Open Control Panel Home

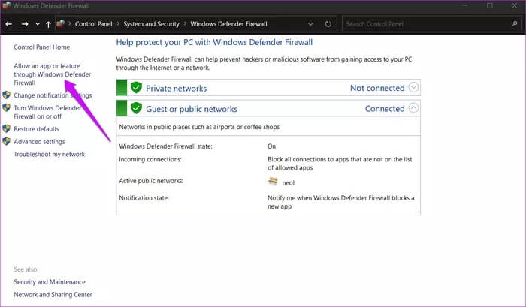click(41, 47)
